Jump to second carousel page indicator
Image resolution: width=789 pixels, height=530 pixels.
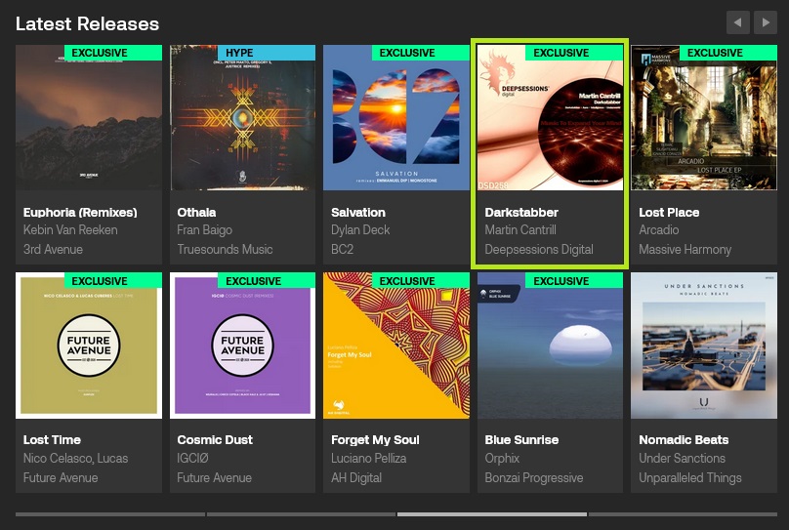click(301, 514)
